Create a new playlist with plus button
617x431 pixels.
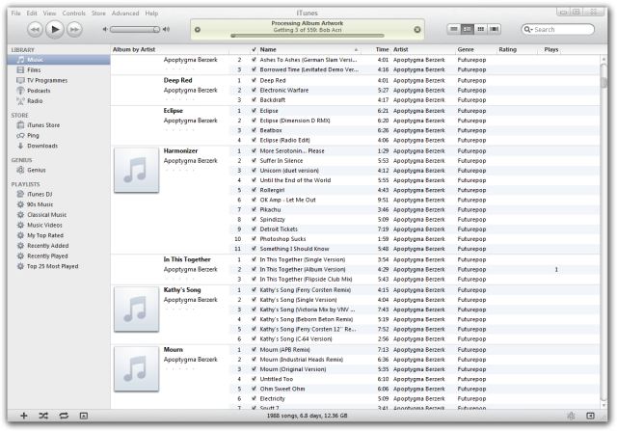(24, 416)
